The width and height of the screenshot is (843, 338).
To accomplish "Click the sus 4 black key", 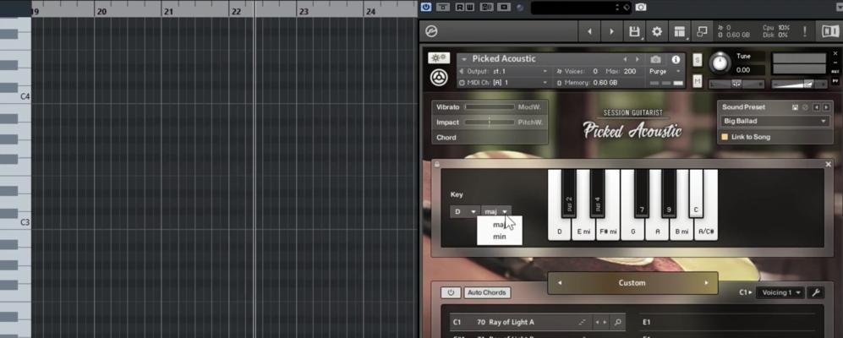I will point(597,194).
